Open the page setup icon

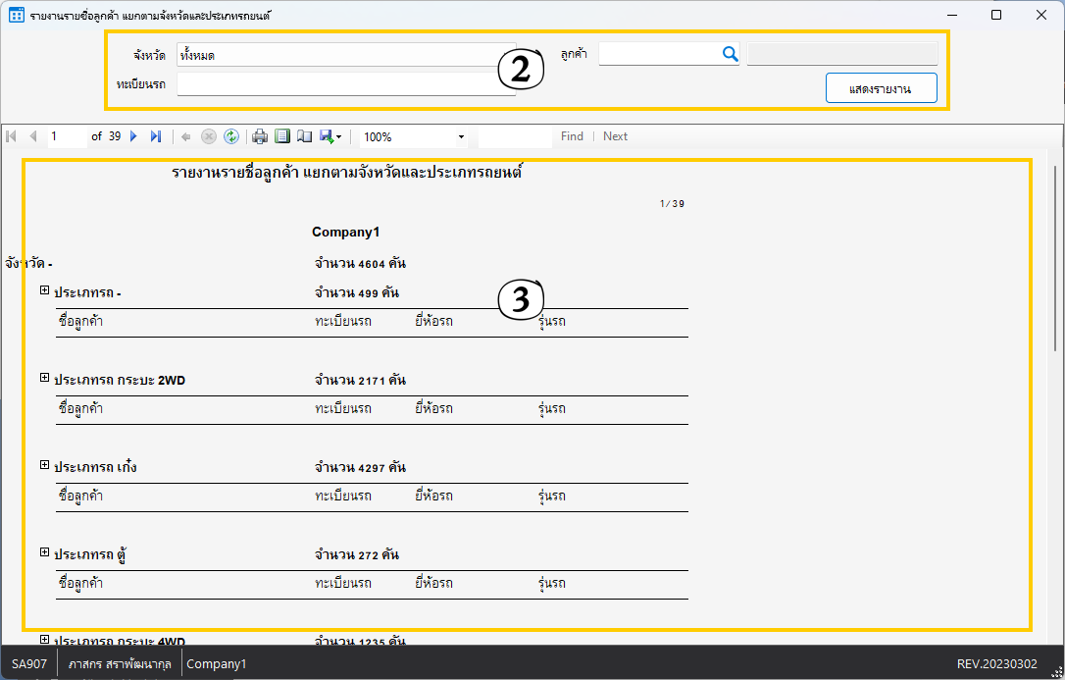[304, 136]
